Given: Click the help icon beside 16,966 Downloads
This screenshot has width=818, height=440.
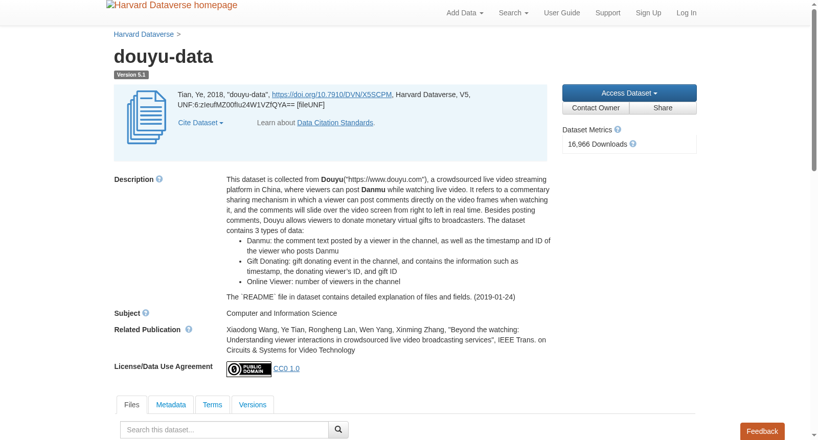Looking at the screenshot, I should click(x=633, y=144).
